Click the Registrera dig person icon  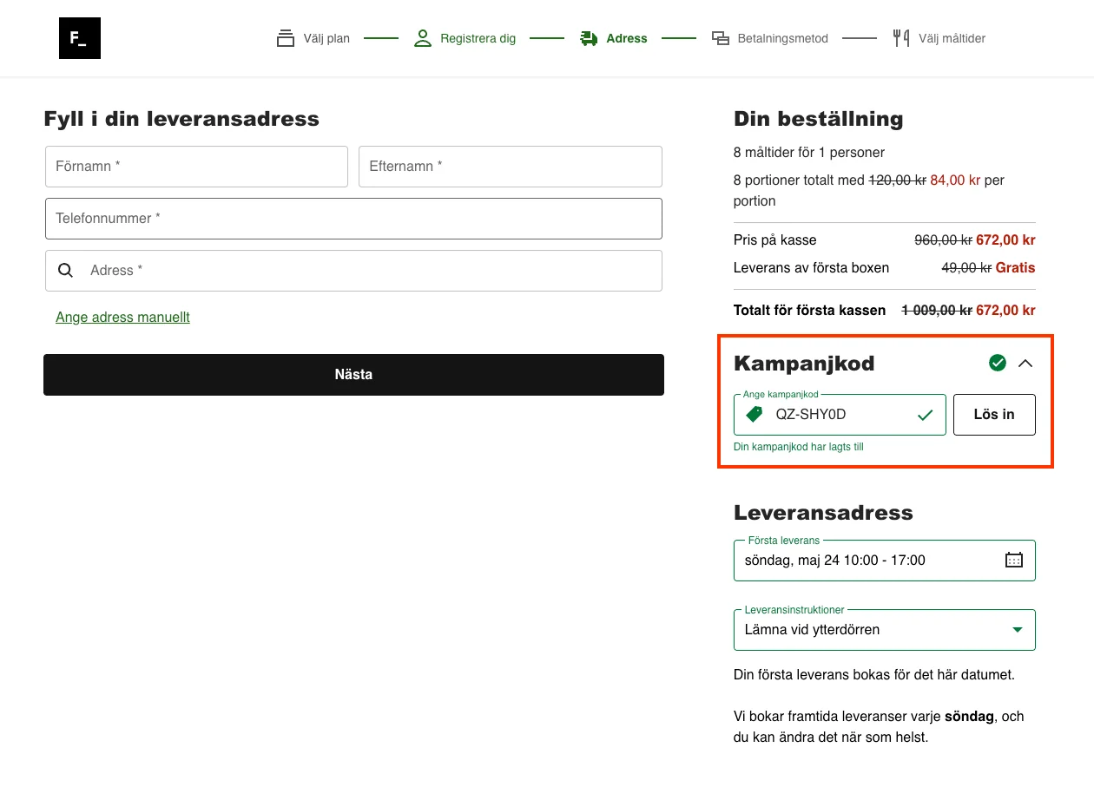[x=423, y=38]
